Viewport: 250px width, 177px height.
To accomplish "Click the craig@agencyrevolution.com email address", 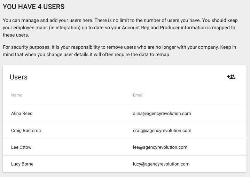I will pos(162,131).
